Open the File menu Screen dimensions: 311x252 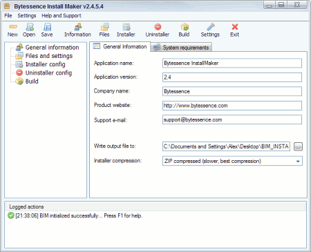coord(8,16)
